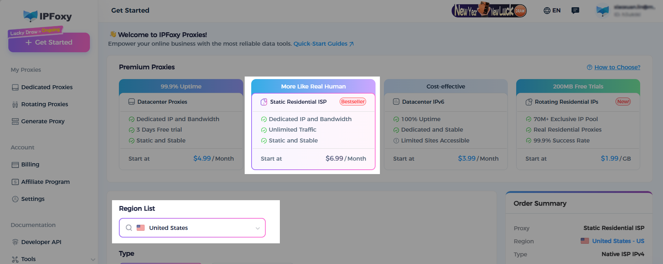Follow the How to Choose? link
This screenshot has height=264, width=663.
[617, 67]
